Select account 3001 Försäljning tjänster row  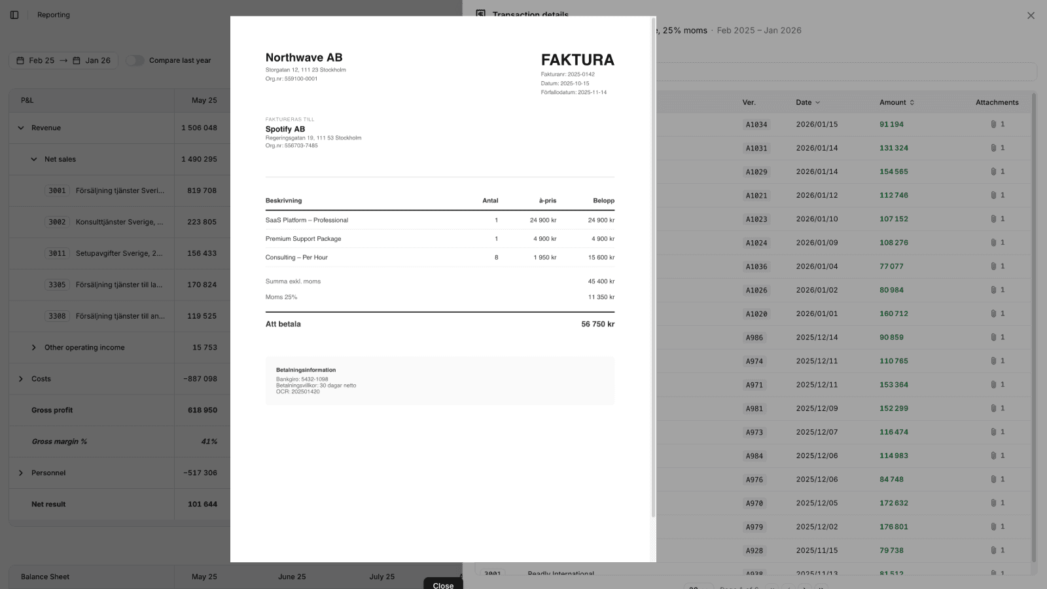(120, 190)
